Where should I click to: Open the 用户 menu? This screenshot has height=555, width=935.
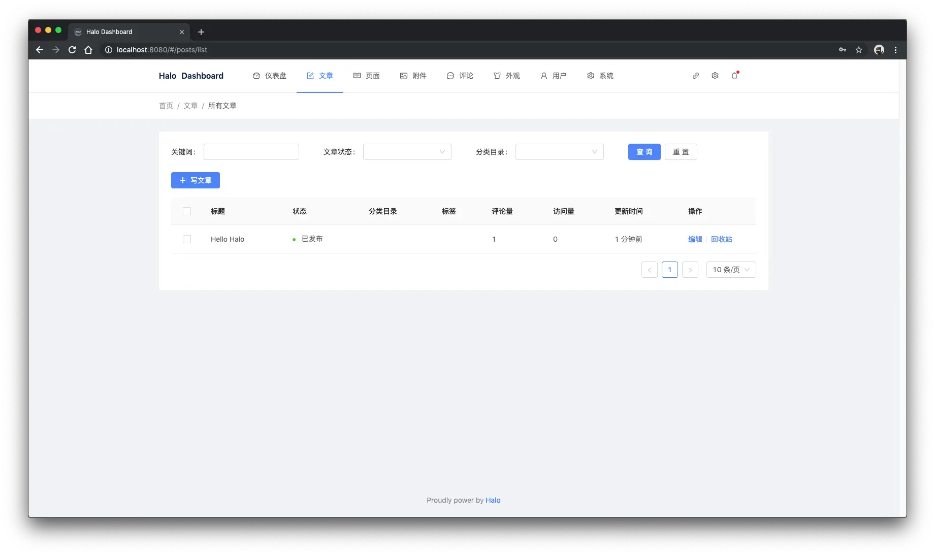coord(554,76)
